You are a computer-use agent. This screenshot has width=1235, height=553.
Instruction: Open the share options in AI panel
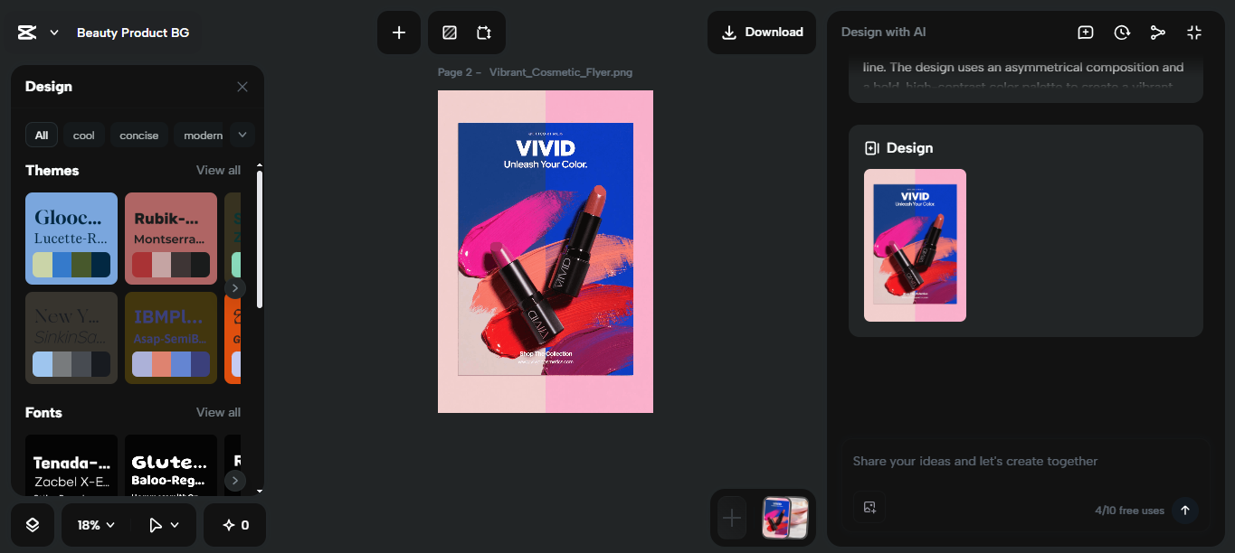point(1158,32)
